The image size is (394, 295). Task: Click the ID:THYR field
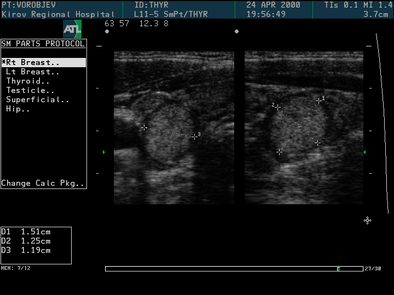click(x=152, y=5)
